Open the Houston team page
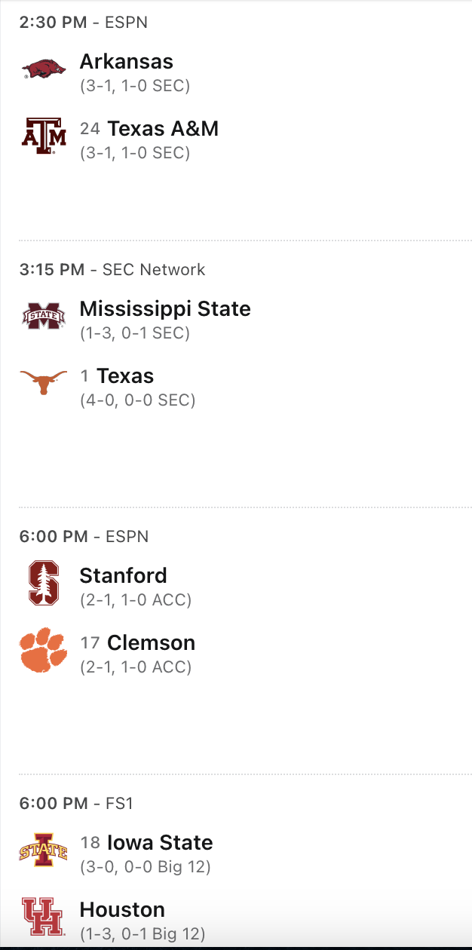 click(122, 909)
